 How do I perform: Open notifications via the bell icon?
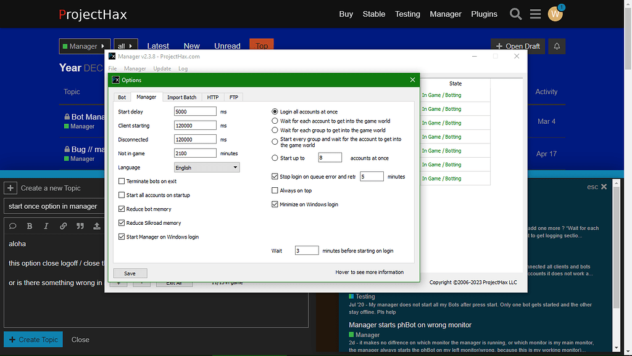coord(557,46)
